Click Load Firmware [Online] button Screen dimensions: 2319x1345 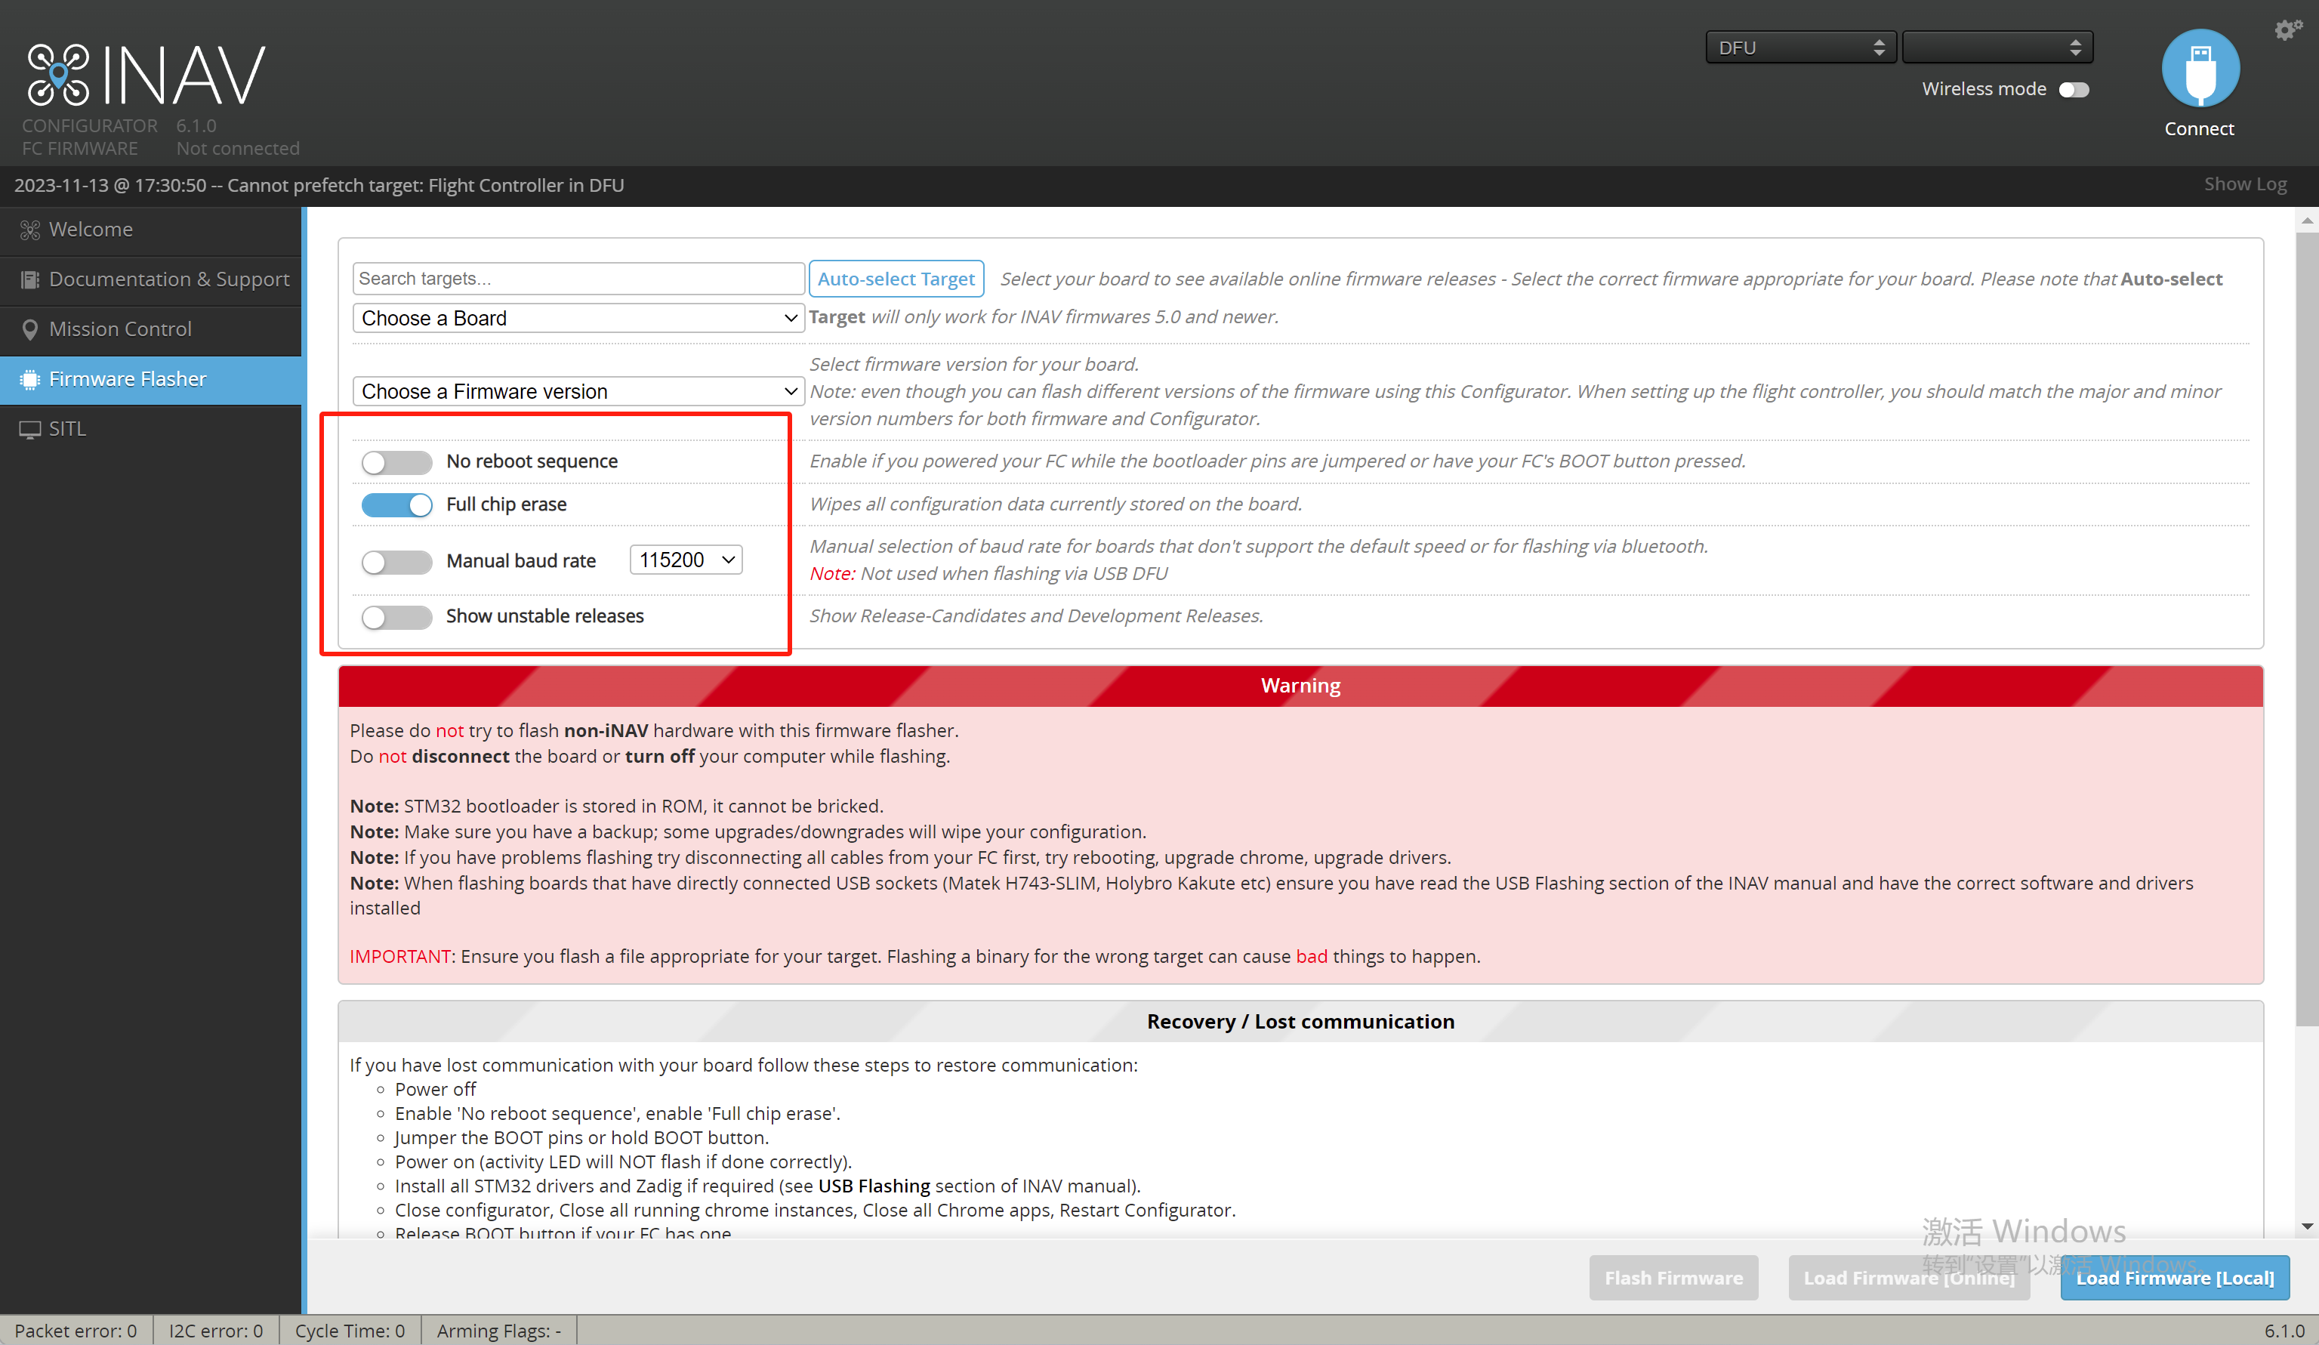(x=1908, y=1278)
